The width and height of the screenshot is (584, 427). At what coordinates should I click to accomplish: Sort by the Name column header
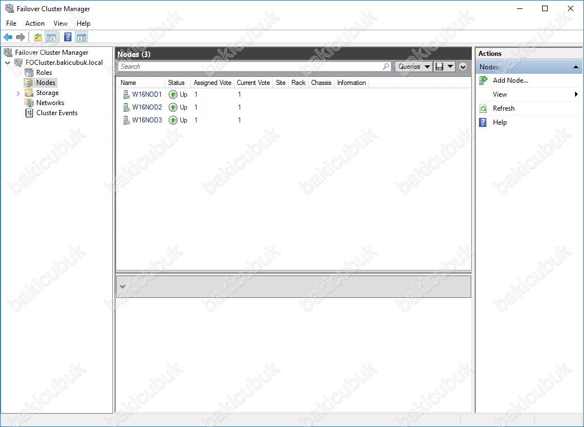coord(141,83)
